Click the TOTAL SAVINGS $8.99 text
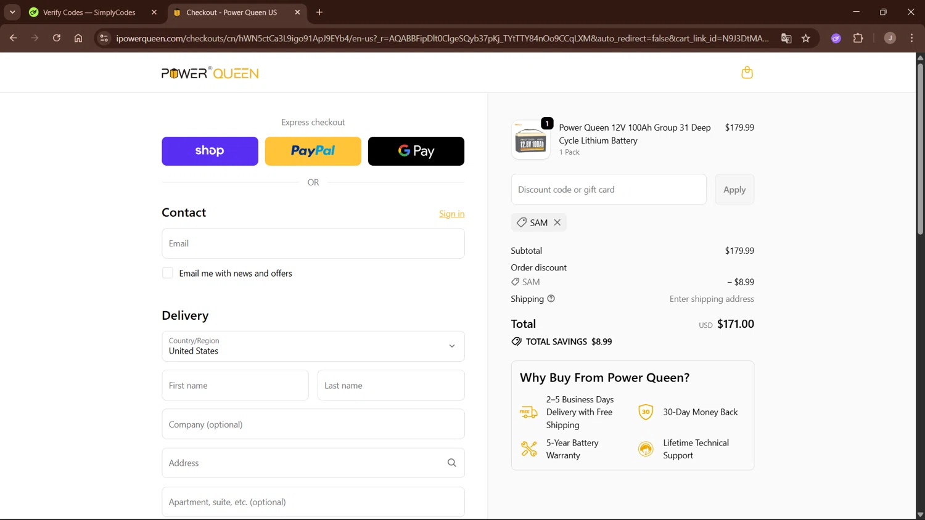925x520 pixels. coord(569,341)
